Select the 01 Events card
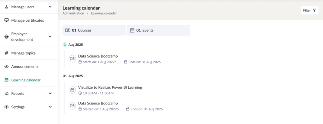The width and height of the screenshot is (323, 124). pos(158,30)
